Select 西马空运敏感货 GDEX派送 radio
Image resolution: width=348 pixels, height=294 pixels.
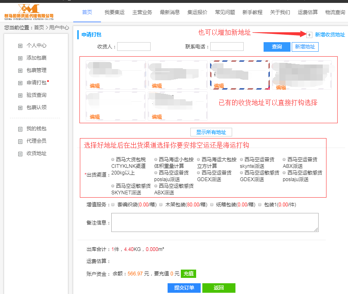pyautogui.click(x=241, y=173)
